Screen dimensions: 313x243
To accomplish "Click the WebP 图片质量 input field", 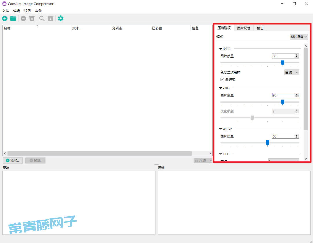I will pyautogui.click(x=283, y=136).
